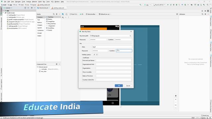Click the Project panel scroll-from-source target icon
Image resolution: width=212 pixels, height=119 pixels.
point(25,8)
